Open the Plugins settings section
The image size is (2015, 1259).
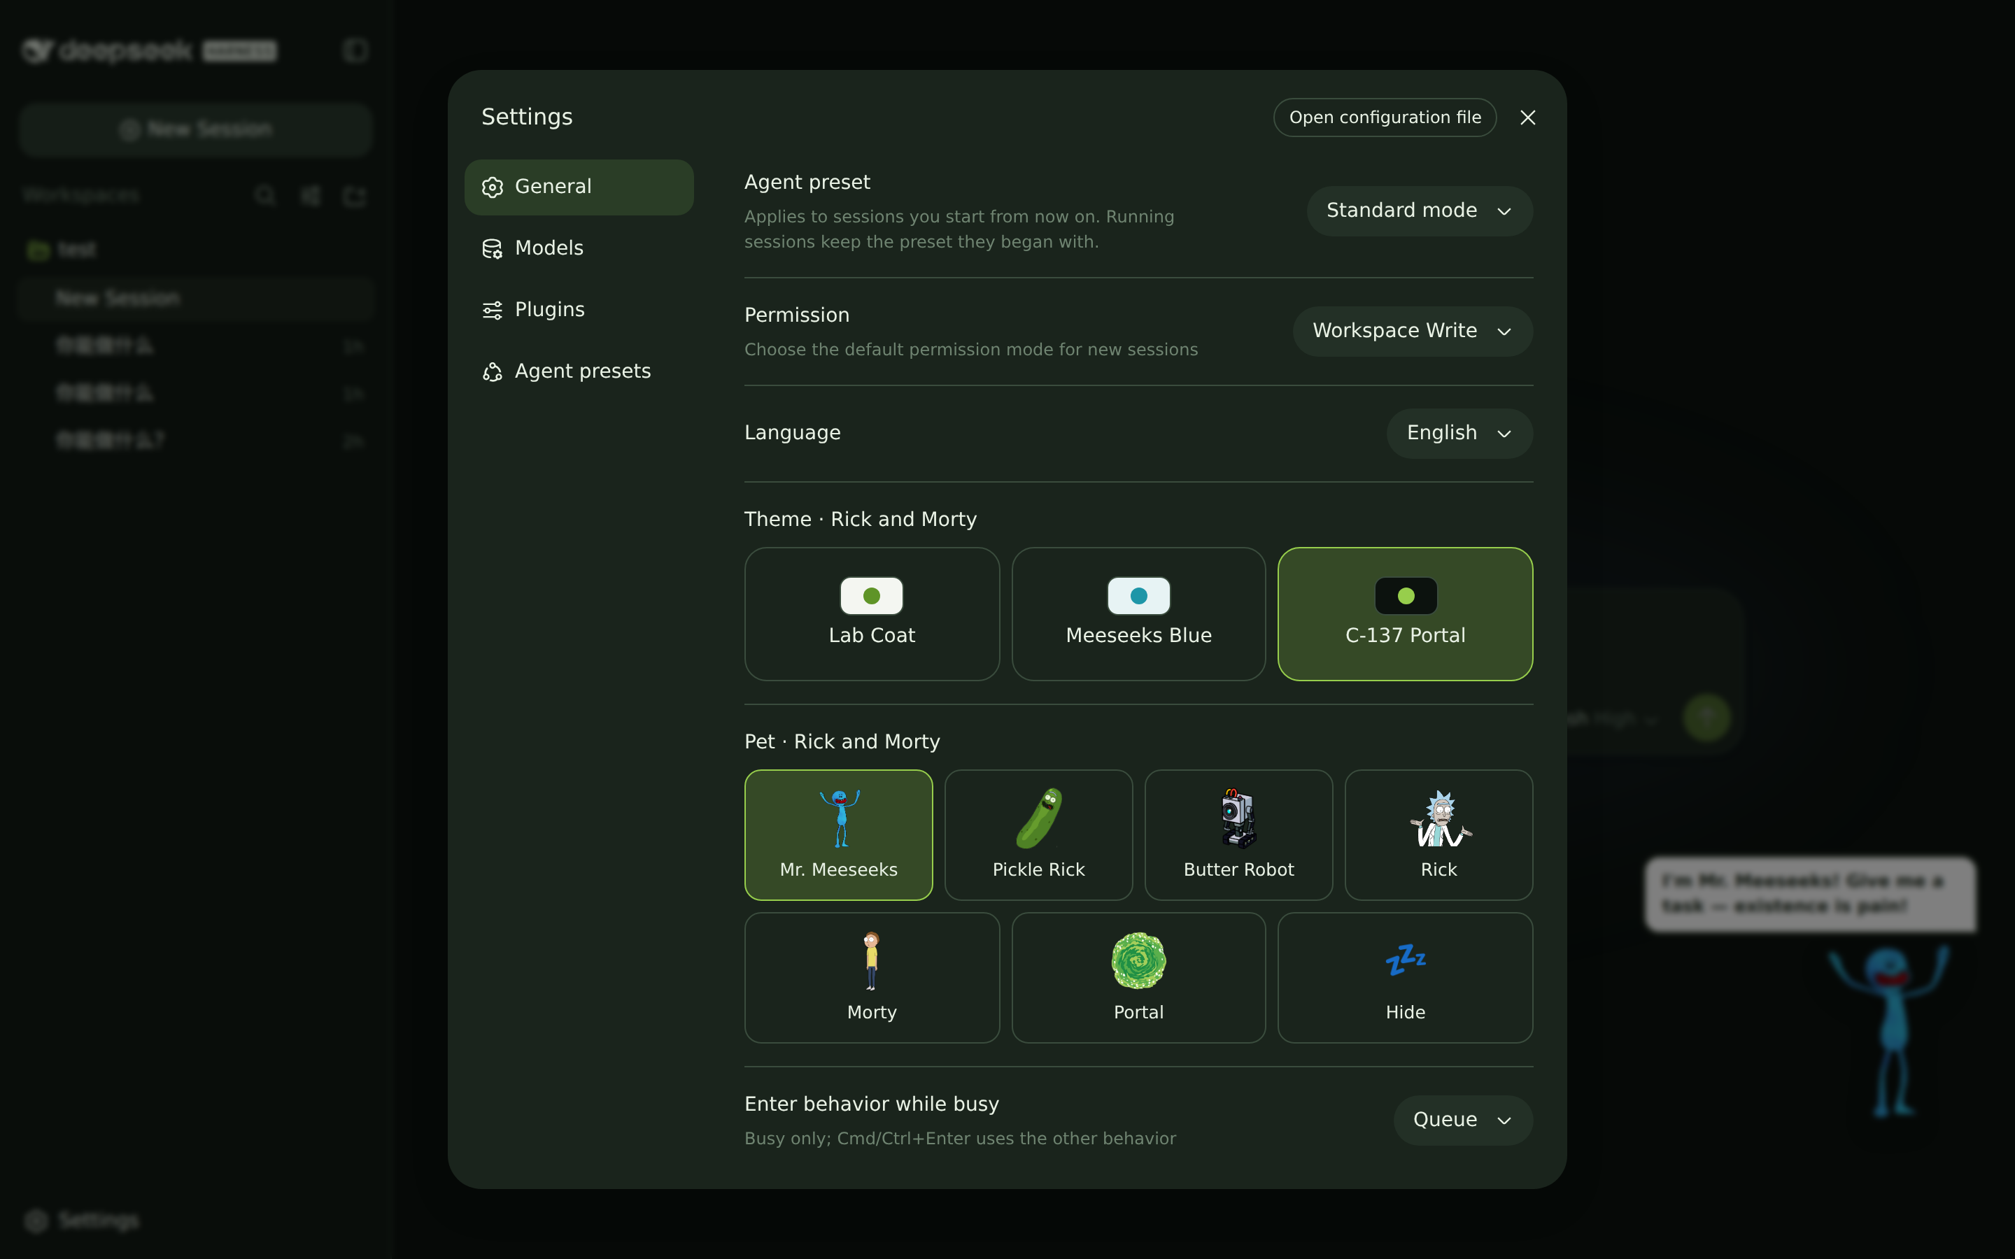[x=579, y=310]
